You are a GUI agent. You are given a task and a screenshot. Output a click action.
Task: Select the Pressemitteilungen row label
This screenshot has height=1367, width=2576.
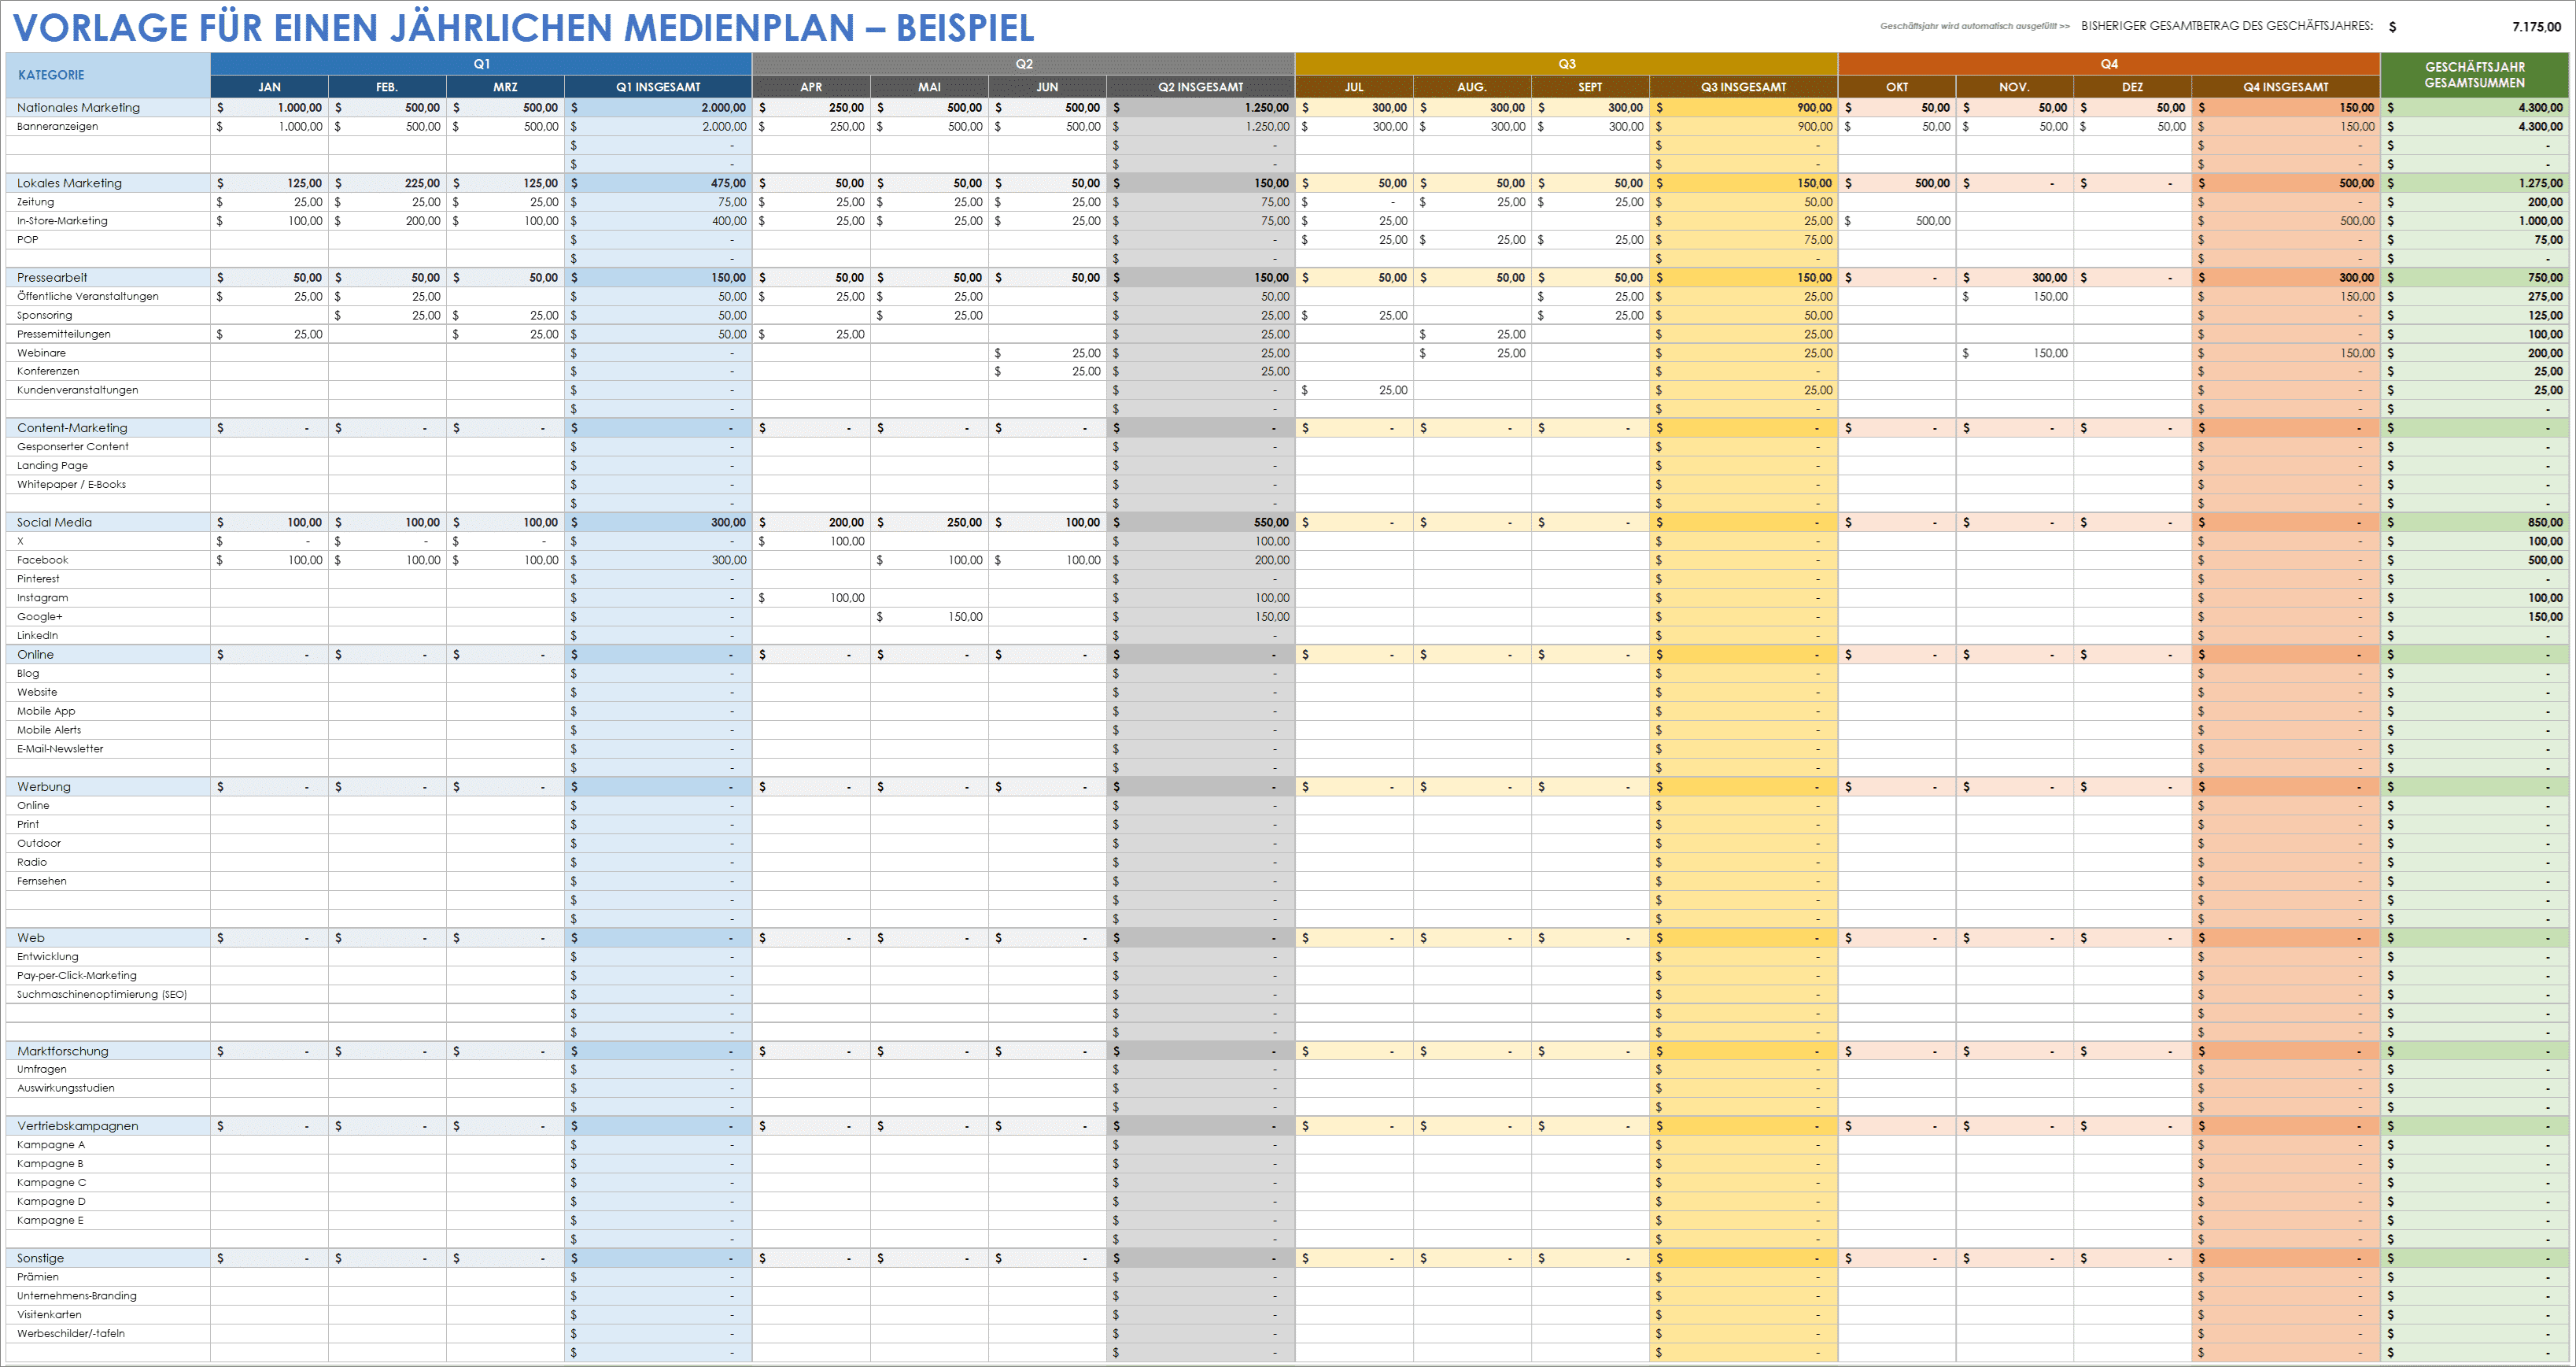coord(63,334)
